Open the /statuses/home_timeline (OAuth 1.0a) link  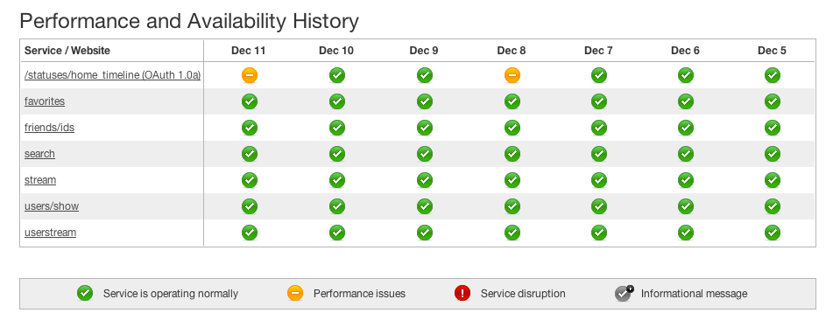coord(113,75)
